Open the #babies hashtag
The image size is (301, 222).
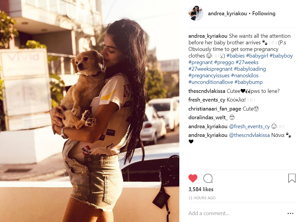[x=236, y=56]
